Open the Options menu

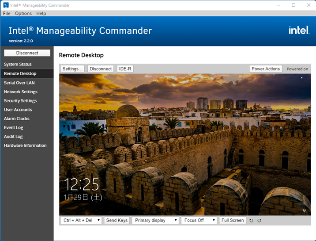[23, 13]
